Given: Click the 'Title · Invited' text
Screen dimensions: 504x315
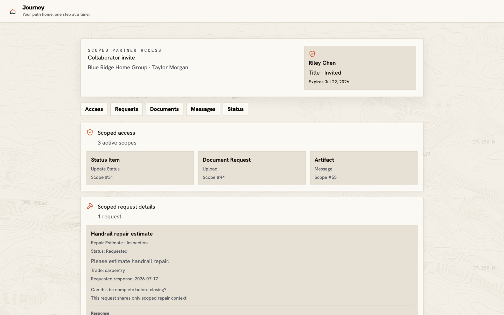Looking at the screenshot, I should point(325,73).
